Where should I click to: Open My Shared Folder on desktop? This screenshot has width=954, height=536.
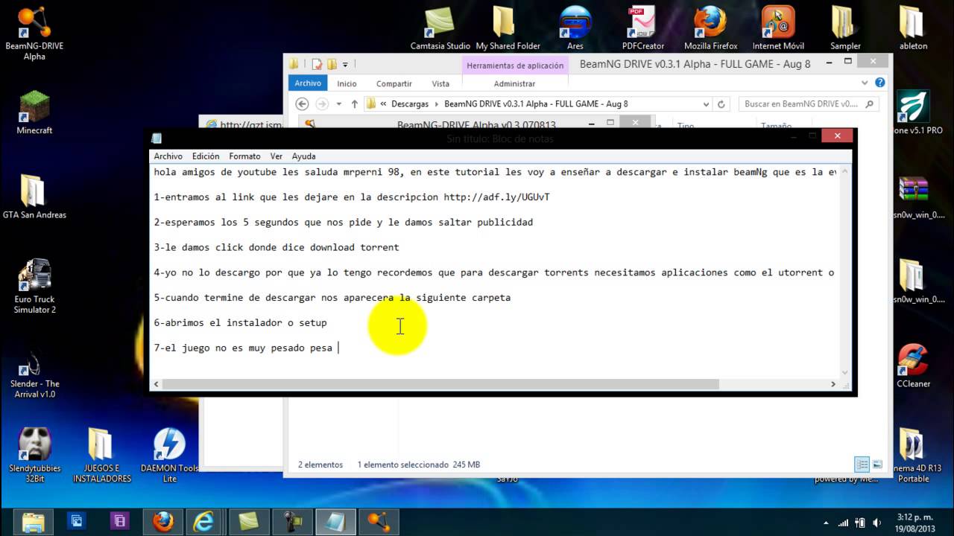(508, 29)
